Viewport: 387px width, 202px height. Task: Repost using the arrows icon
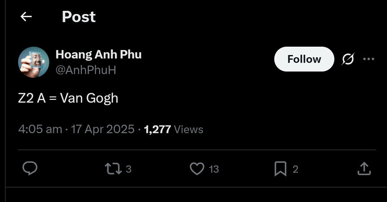(113, 169)
